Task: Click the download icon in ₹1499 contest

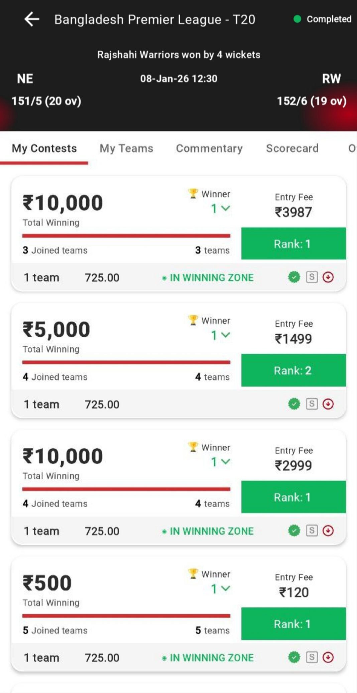Action: tap(328, 404)
